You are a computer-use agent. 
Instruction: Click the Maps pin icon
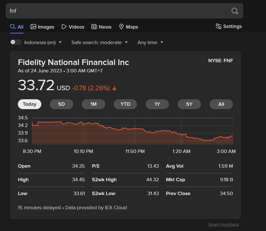(x=121, y=27)
